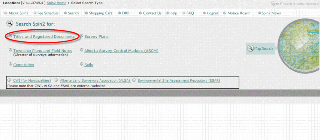This screenshot has width=320, height=140.
Task: Go to Township Plans and Field Notes
Action: 42,51
